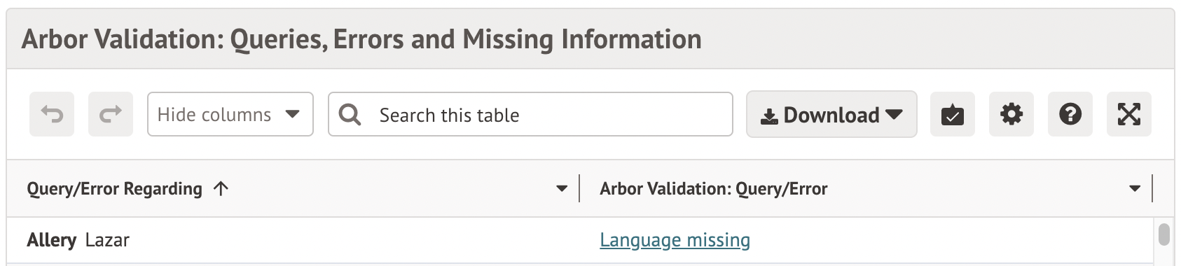Viewport: 1181px width, 266px height.
Task: Open table settings with the gear icon
Action: coord(1011,114)
